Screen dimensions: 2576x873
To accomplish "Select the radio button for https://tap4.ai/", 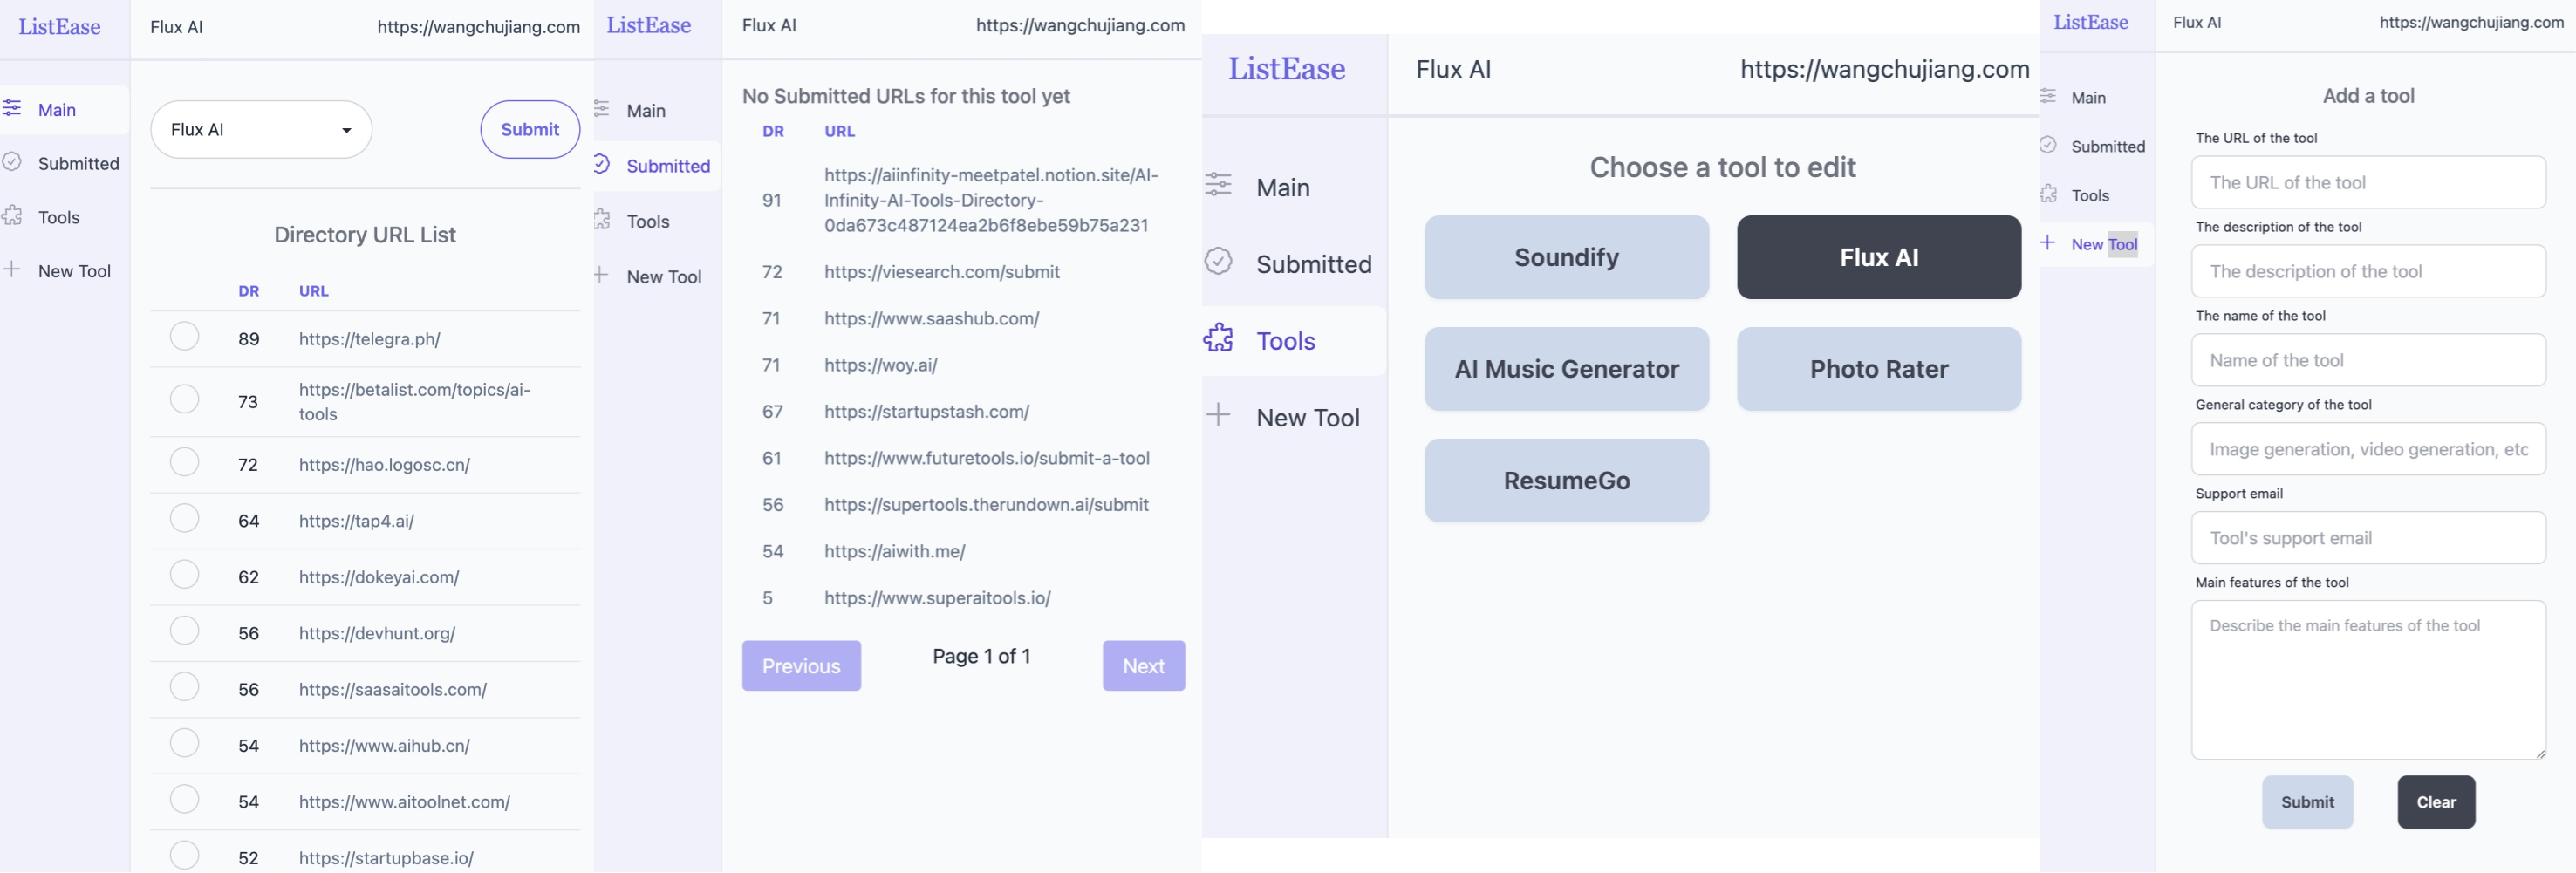I will click(184, 519).
